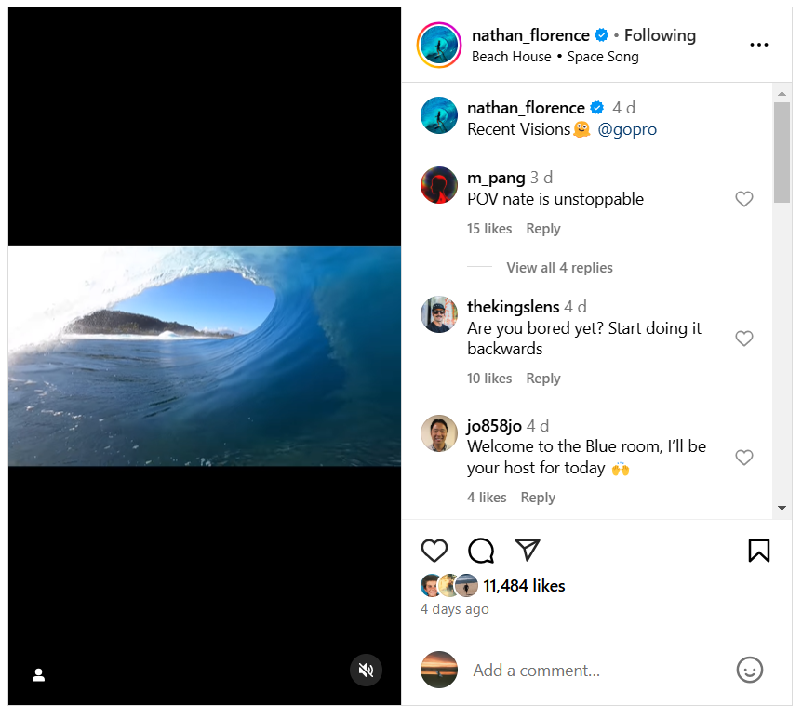The height and width of the screenshot is (718, 802).
Task: Share the post using the paper plane icon
Action: [x=527, y=551]
